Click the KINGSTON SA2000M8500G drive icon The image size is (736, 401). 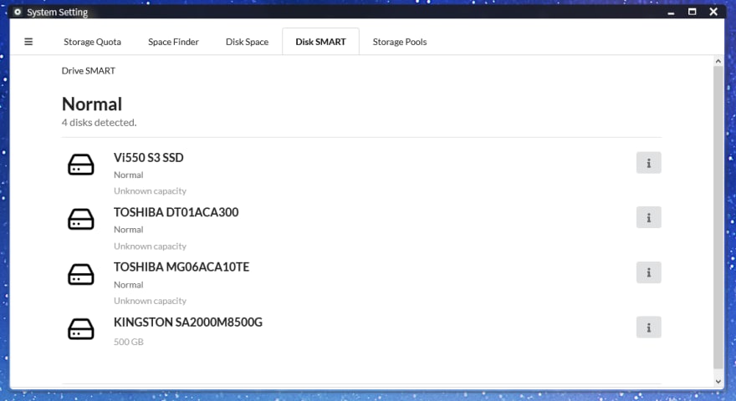pos(81,329)
